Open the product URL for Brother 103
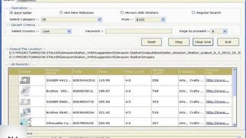246x138 pixels. tap(218, 91)
